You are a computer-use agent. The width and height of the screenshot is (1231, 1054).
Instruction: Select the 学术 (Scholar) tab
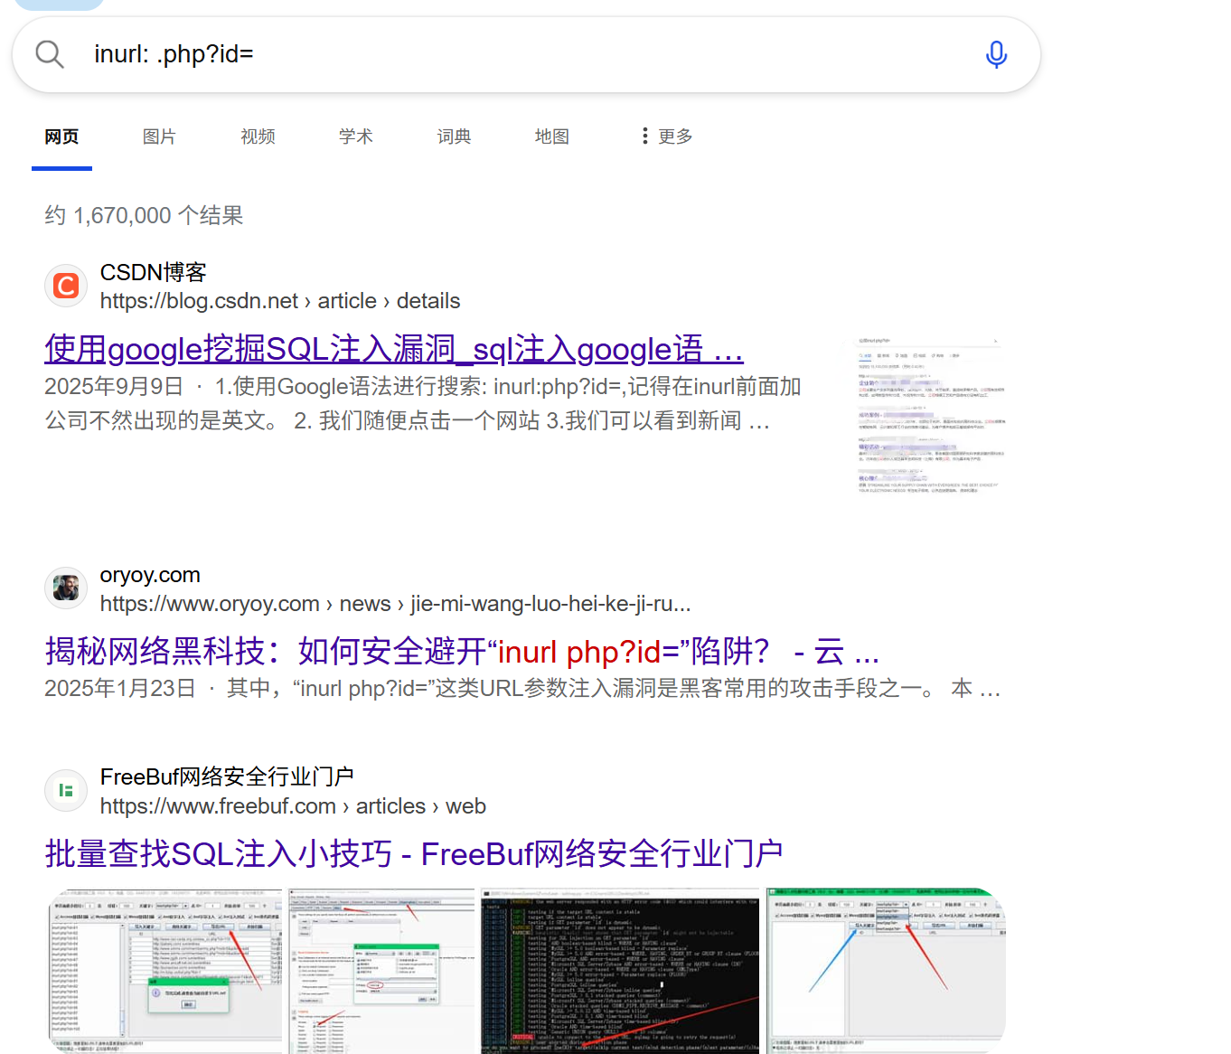(355, 136)
